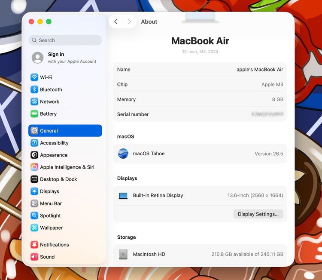Viewport: 322px width, 280px height.
Task: Click the name value apple's MacBook Air
Action: 260,70
